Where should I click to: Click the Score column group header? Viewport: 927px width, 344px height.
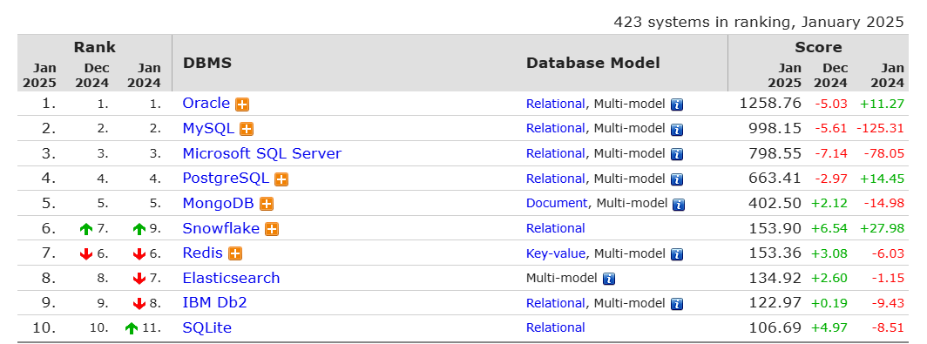[x=818, y=47]
